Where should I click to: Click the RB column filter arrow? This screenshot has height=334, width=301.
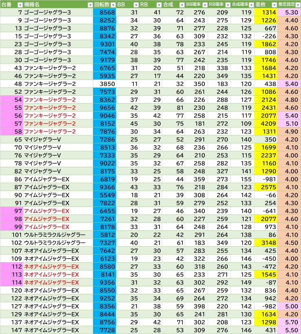(159, 5)
